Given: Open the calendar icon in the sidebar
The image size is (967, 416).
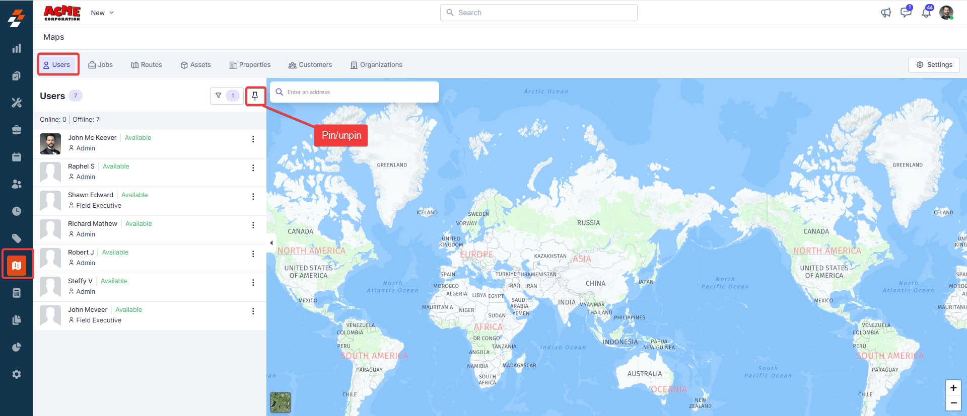Looking at the screenshot, I should pos(17,157).
